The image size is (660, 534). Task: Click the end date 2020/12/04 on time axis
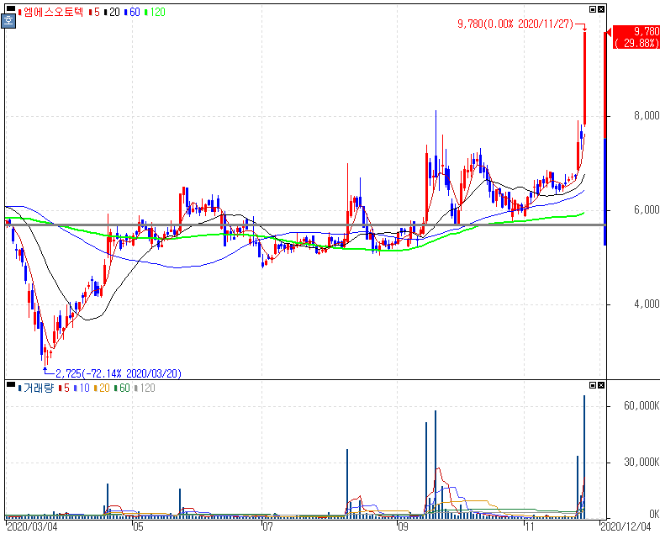pos(626,526)
